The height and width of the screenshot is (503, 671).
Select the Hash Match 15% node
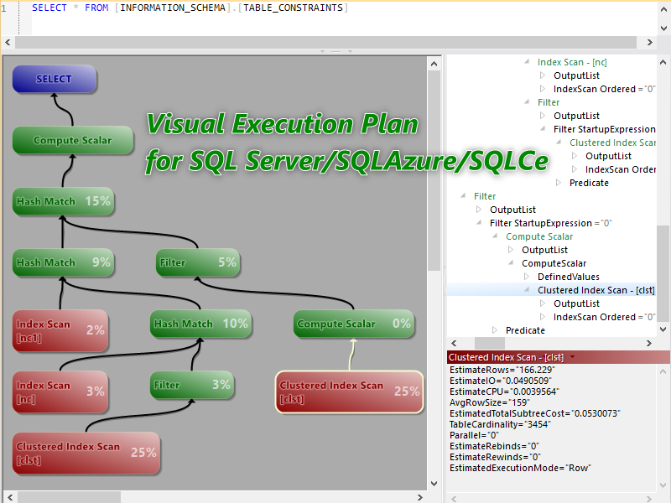pos(64,201)
